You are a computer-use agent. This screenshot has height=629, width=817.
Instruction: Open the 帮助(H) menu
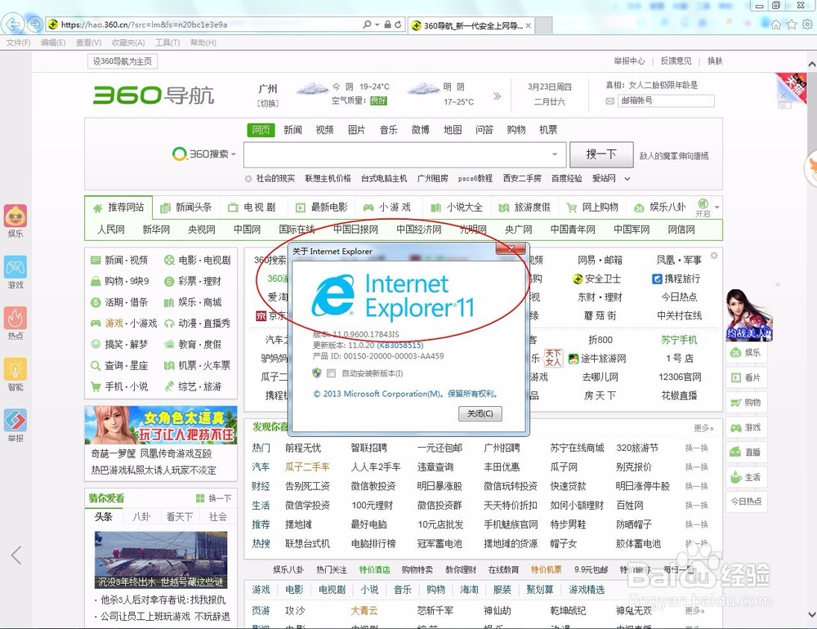[203, 42]
